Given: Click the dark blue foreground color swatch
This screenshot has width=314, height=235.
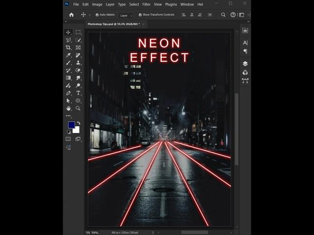Looking at the screenshot, I should 71,125.
